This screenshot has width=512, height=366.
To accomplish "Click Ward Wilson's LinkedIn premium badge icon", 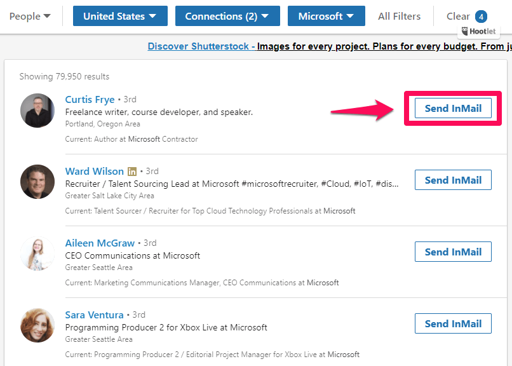I will (x=132, y=172).
